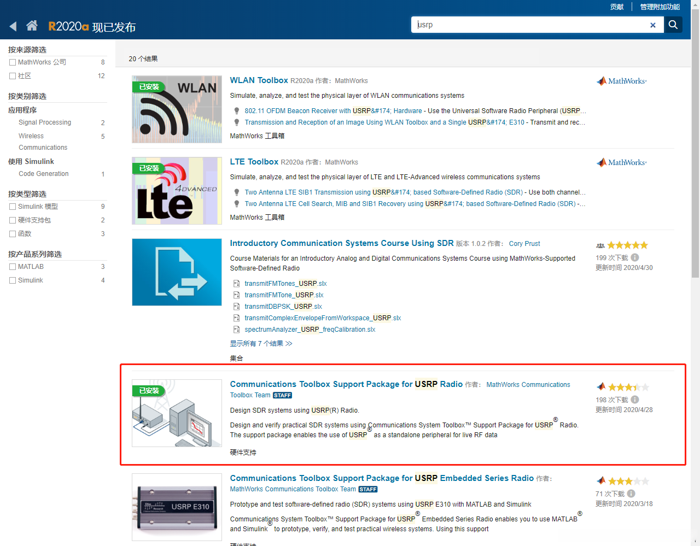
Task: Click lightbulb icon beside 802.11 OFDM Beacon
Action: (x=237, y=111)
